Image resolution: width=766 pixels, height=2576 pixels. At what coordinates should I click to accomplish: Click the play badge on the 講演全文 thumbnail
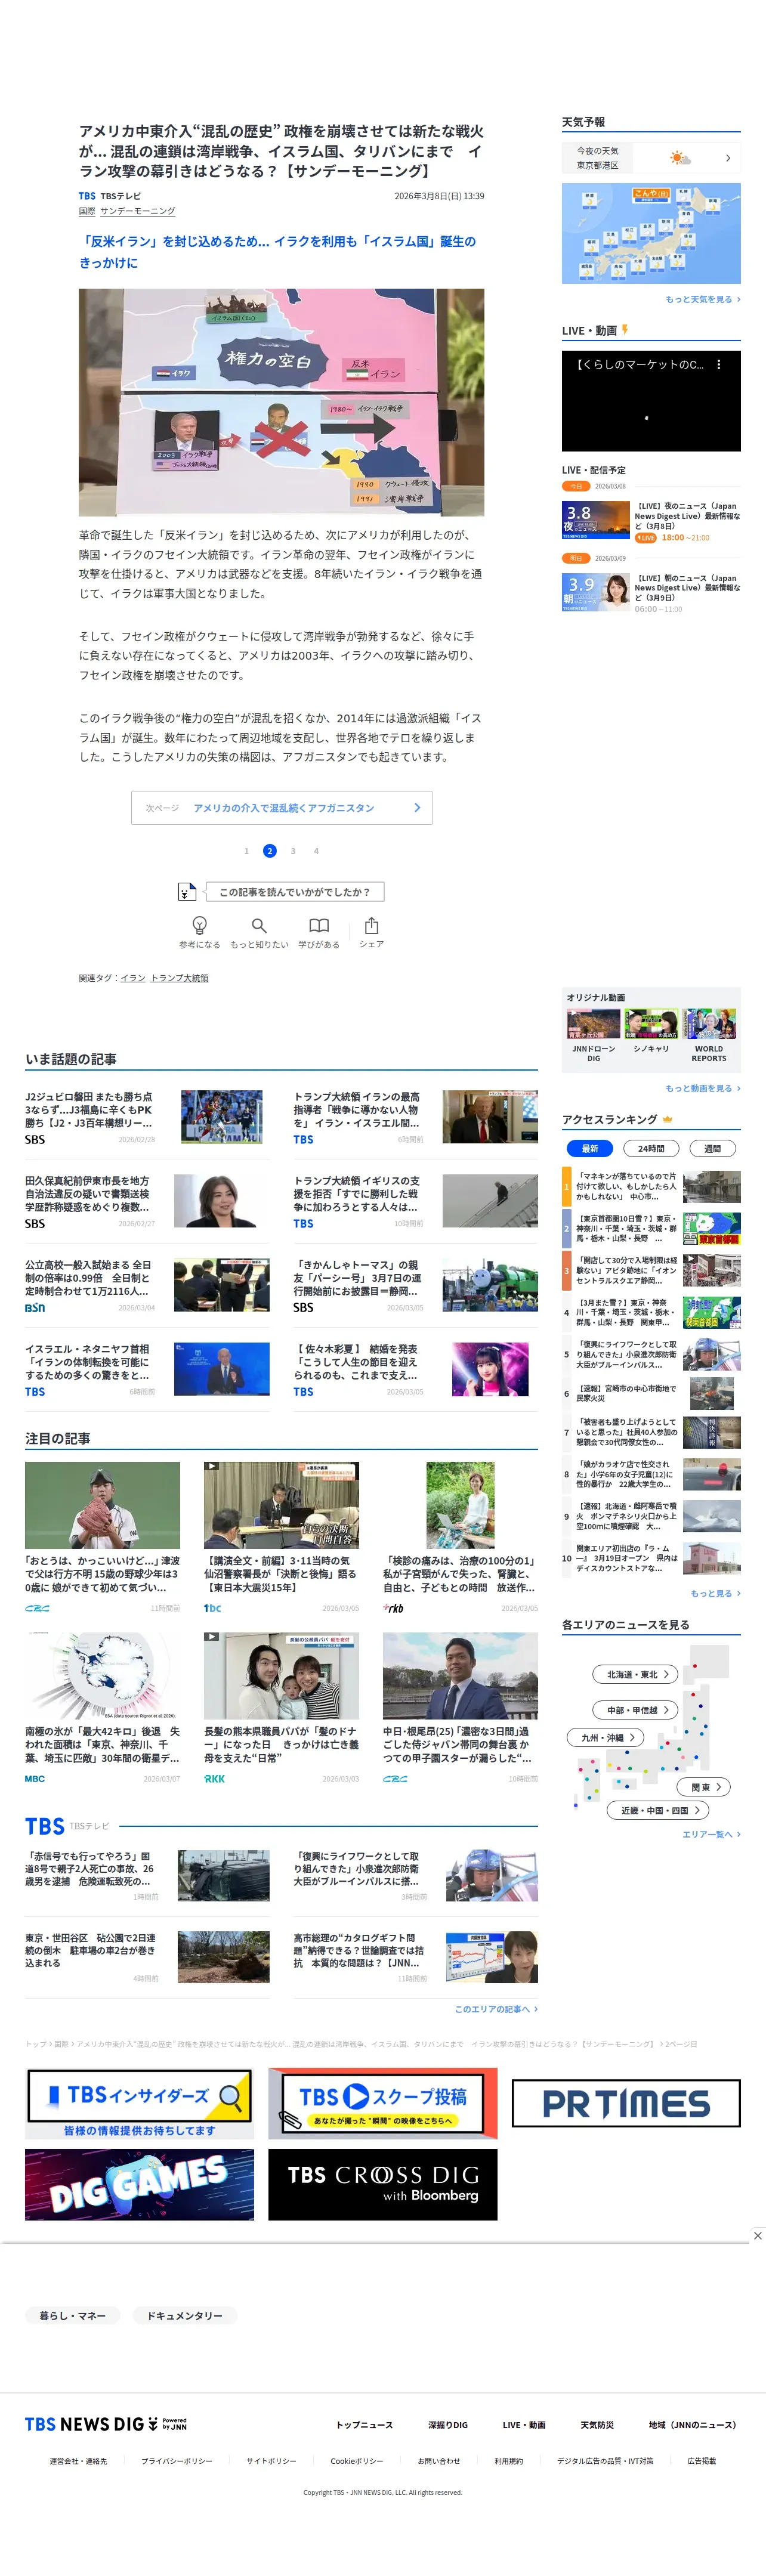pos(211,1467)
